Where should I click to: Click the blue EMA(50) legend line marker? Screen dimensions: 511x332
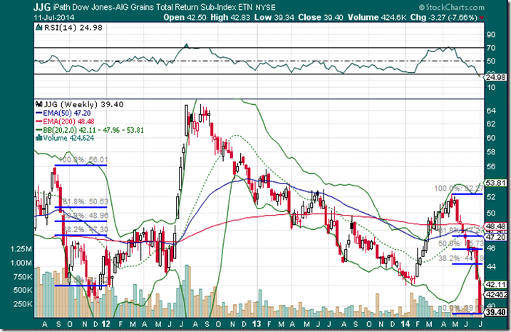pos(37,113)
